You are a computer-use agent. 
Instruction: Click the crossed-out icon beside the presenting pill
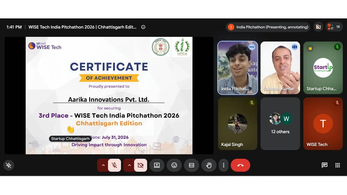coord(319,27)
